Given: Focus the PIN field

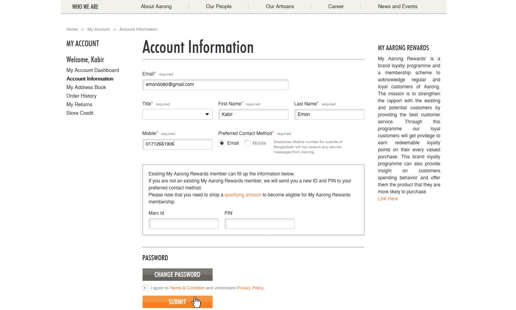Looking at the screenshot, I should [260, 224].
